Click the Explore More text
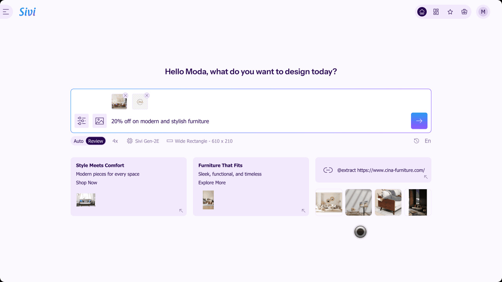Image resolution: width=502 pixels, height=282 pixels. (212, 183)
